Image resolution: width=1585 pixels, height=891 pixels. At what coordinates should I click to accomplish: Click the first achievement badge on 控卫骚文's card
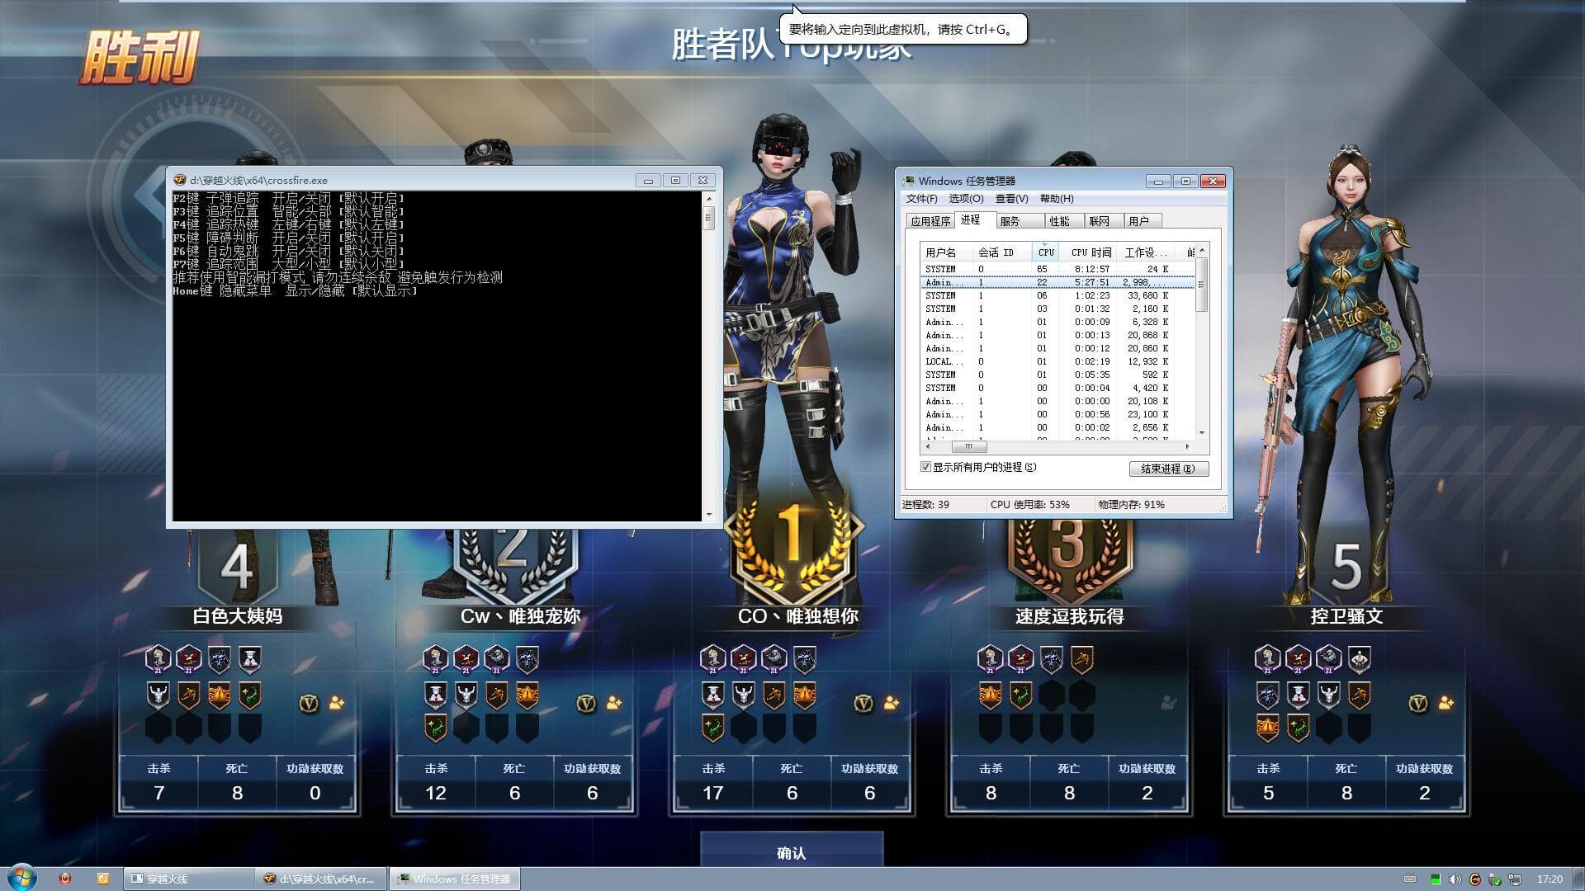point(1268,658)
